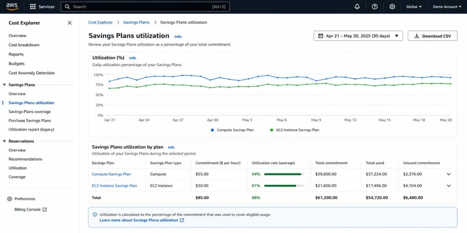Open the Compute Savings Plan table link
Screen dimensions: 467x233
(x=111, y=174)
